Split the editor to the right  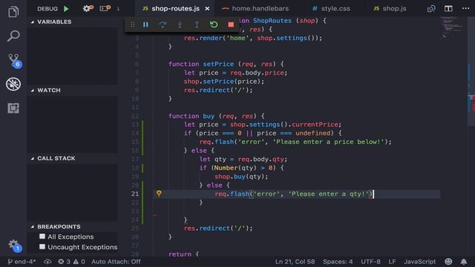(448, 8)
